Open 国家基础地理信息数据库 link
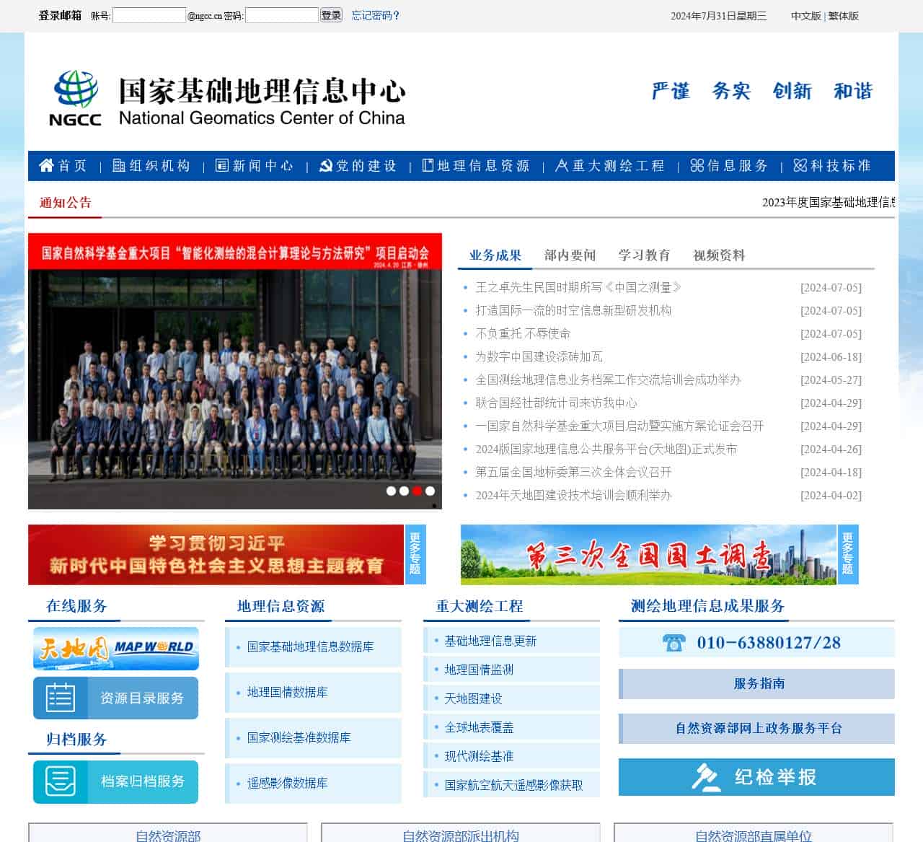923x842 pixels. (x=310, y=646)
